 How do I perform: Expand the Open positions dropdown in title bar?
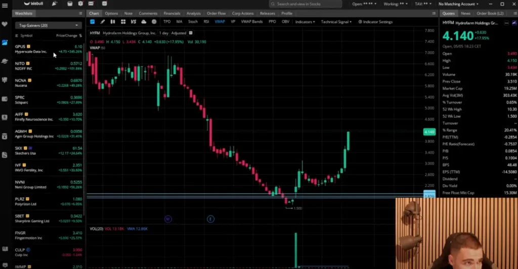[x=364, y=4]
